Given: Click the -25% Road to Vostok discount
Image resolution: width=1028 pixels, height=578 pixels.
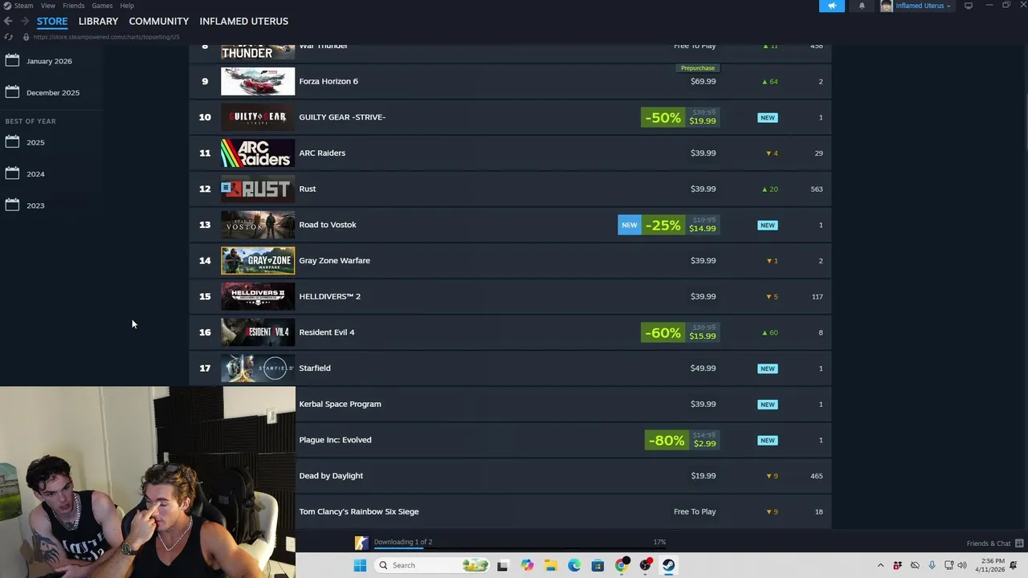Looking at the screenshot, I should point(663,225).
